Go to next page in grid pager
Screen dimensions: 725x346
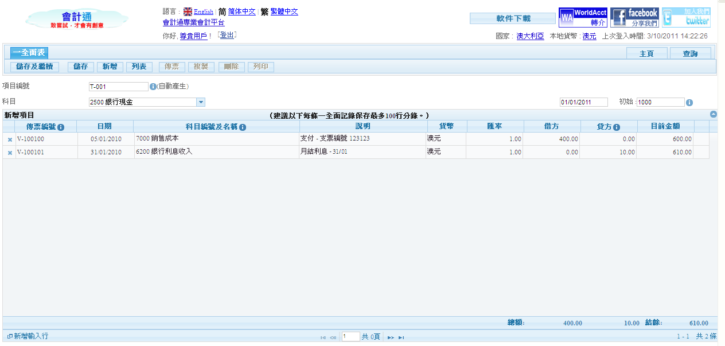pyautogui.click(x=391, y=337)
